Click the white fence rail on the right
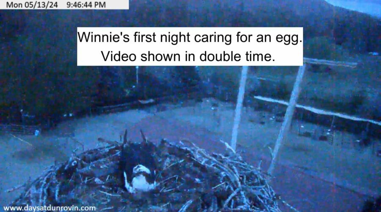Image resolution: width=381 pixels, height=212 pixels. click(x=316, y=110)
